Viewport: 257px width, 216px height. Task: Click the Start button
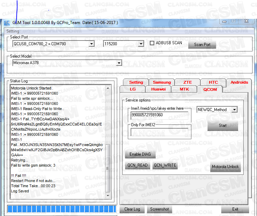click(x=223, y=125)
